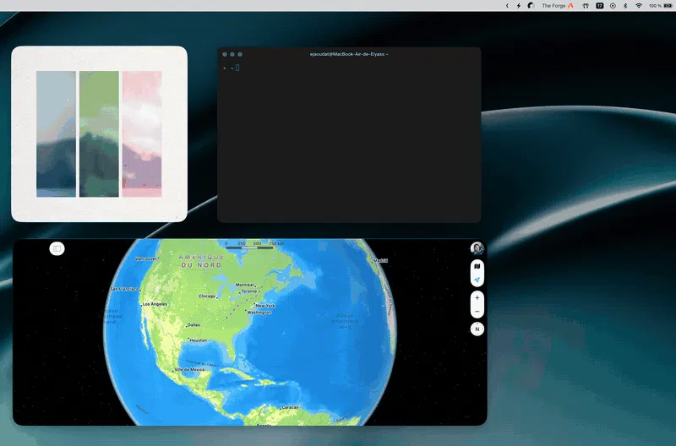Zoom out with the minus button
Screen dimensions: 676x446
tap(477, 311)
